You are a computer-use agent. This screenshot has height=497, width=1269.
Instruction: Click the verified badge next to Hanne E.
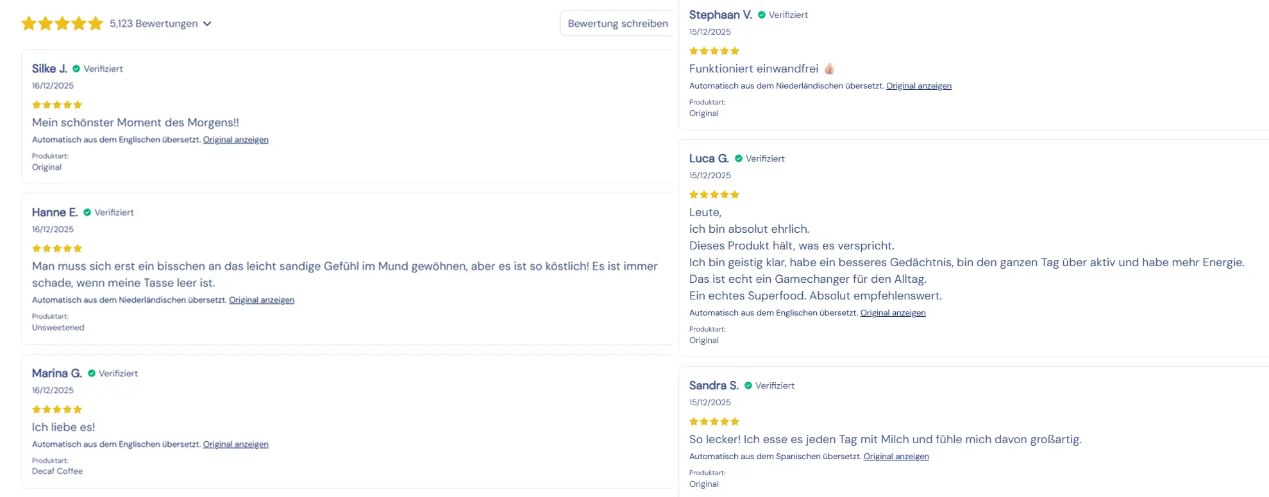pyautogui.click(x=88, y=212)
